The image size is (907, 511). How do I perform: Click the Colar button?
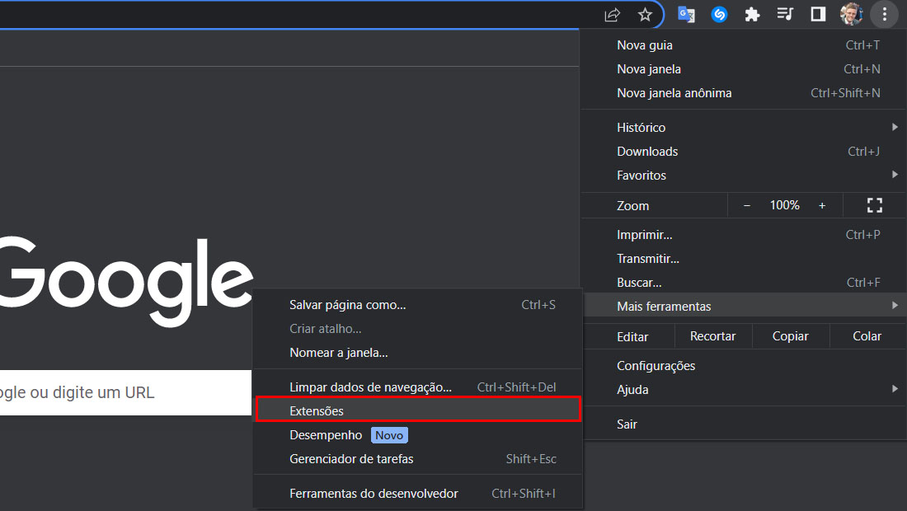point(867,336)
